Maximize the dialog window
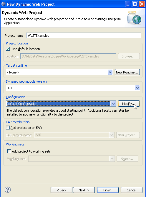This screenshot has width=146, height=197. coord(135,4)
